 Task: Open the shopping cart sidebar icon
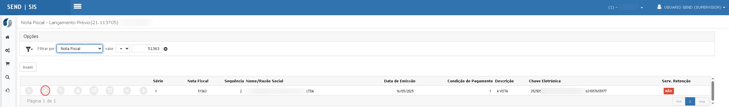7,64
